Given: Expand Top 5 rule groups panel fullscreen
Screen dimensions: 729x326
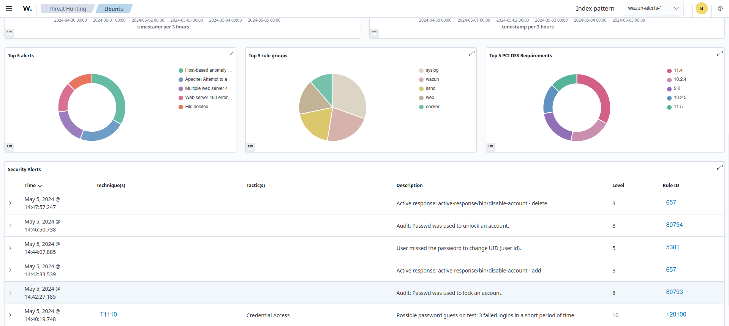Looking at the screenshot, I should [x=471, y=54].
